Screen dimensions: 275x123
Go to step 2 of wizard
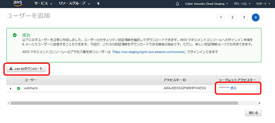232,17
